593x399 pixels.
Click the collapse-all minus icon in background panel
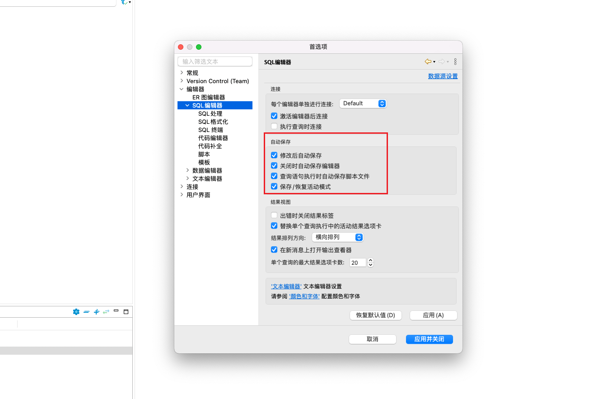click(86, 312)
